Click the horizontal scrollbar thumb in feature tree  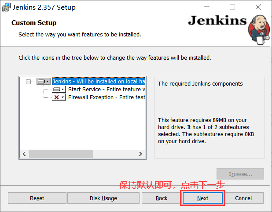61,154
